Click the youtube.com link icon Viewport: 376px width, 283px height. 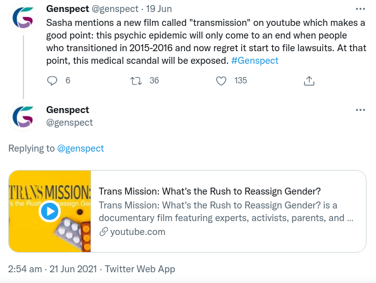pyautogui.click(x=103, y=232)
